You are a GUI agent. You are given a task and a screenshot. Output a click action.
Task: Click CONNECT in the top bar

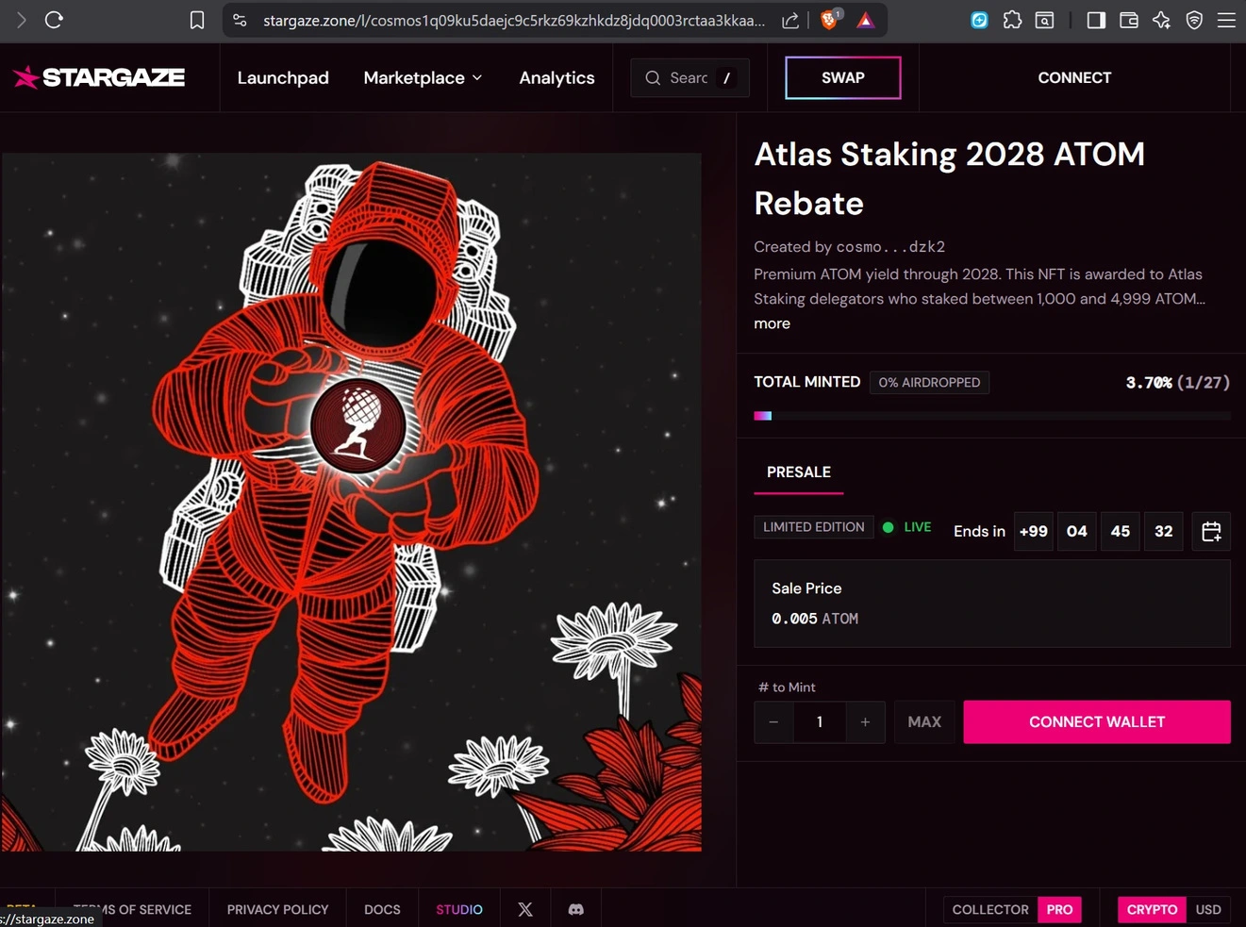[x=1074, y=77]
